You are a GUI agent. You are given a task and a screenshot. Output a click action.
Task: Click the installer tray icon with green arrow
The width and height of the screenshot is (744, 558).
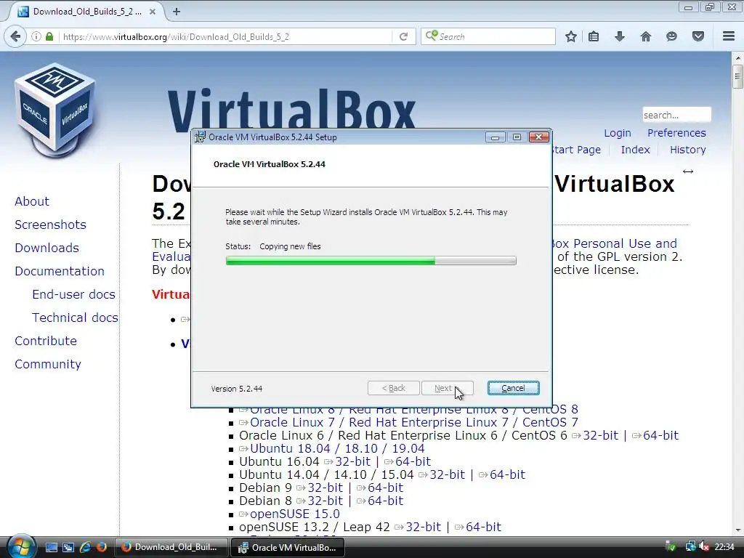pos(671,547)
